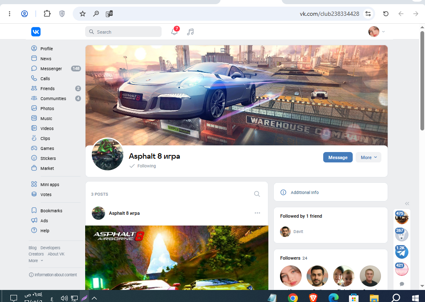Collapse the chat side panel arrows
The image size is (425, 302).
pyautogui.click(x=407, y=204)
